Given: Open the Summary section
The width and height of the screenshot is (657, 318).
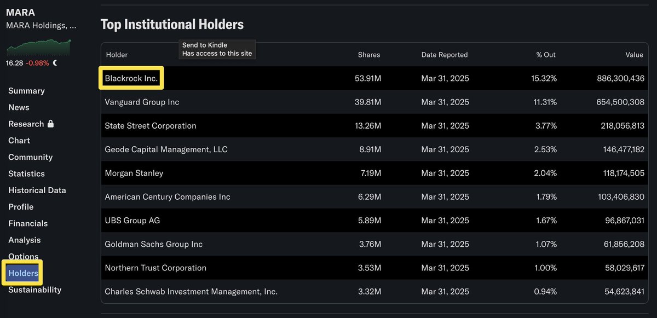Looking at the screenshot, I should [x=26, y=91].
